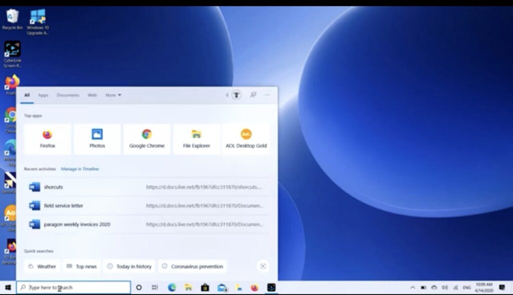This screenshot has width=513, height=295.
Task: Launch Microsoft Edge from the taskbar
Action: pyautogui.click(x=171, y=287)
